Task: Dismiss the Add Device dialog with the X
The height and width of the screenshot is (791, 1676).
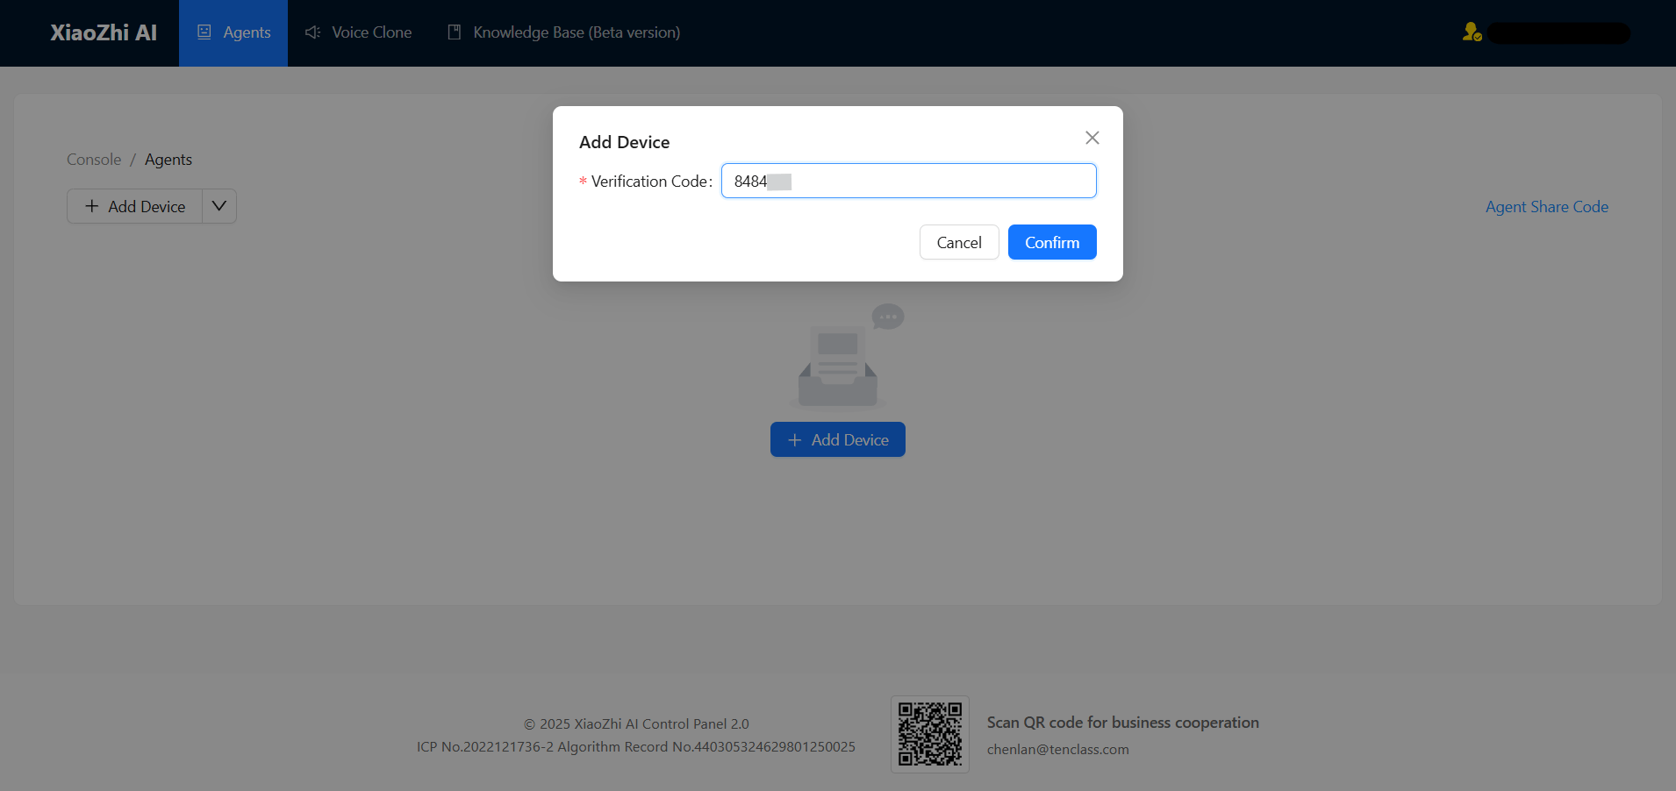Action: 1091,138
